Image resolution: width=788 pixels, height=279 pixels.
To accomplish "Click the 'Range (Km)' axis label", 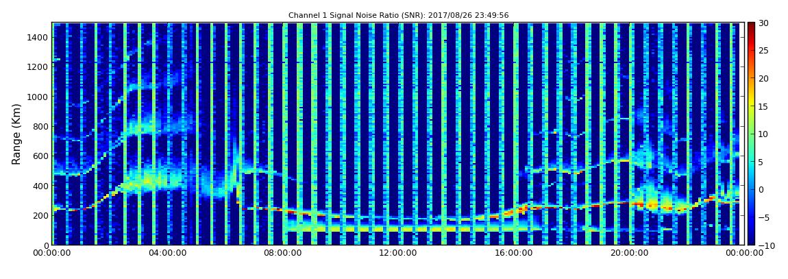I will pos(16,134).
